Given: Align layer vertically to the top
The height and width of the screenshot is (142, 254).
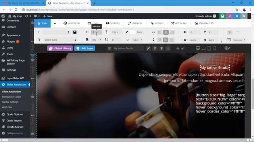Looking at the screenshot, I should 160,40.
